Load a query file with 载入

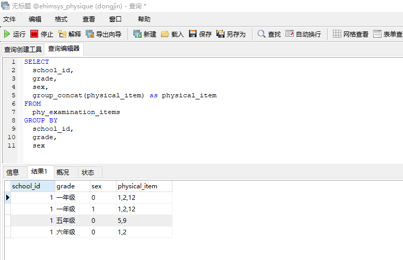coord(172,34)
